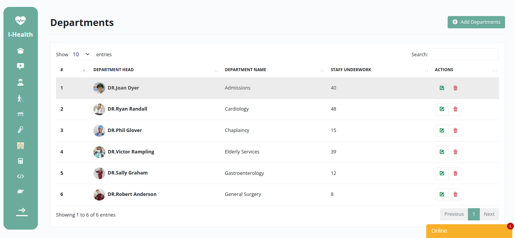Open the capsule pharmacy sidebar icon

(21, 130)
